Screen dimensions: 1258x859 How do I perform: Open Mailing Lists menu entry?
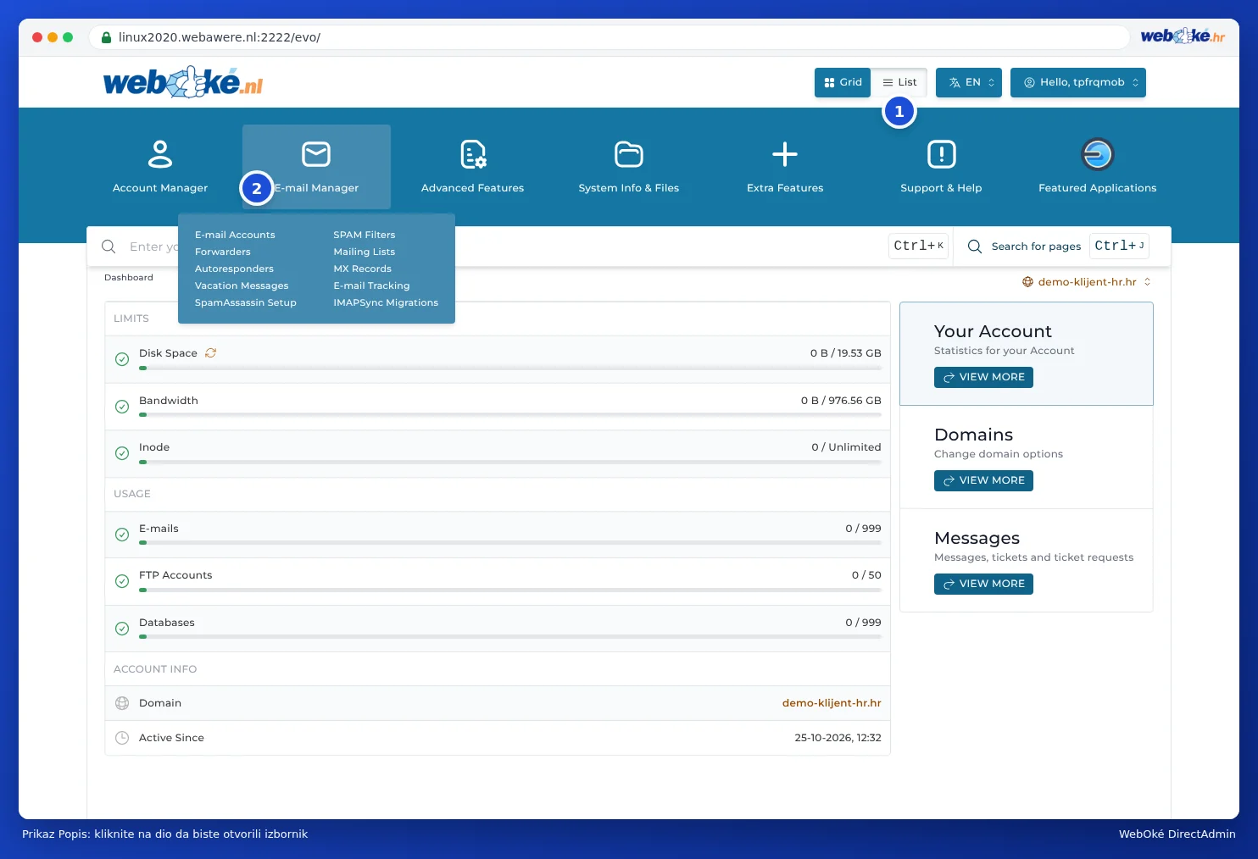pyautogui.click(x=365, y=252)
